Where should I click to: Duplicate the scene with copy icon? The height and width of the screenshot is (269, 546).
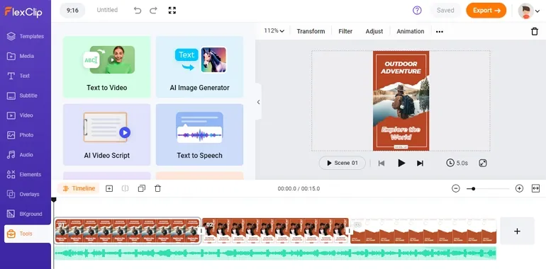141,188
